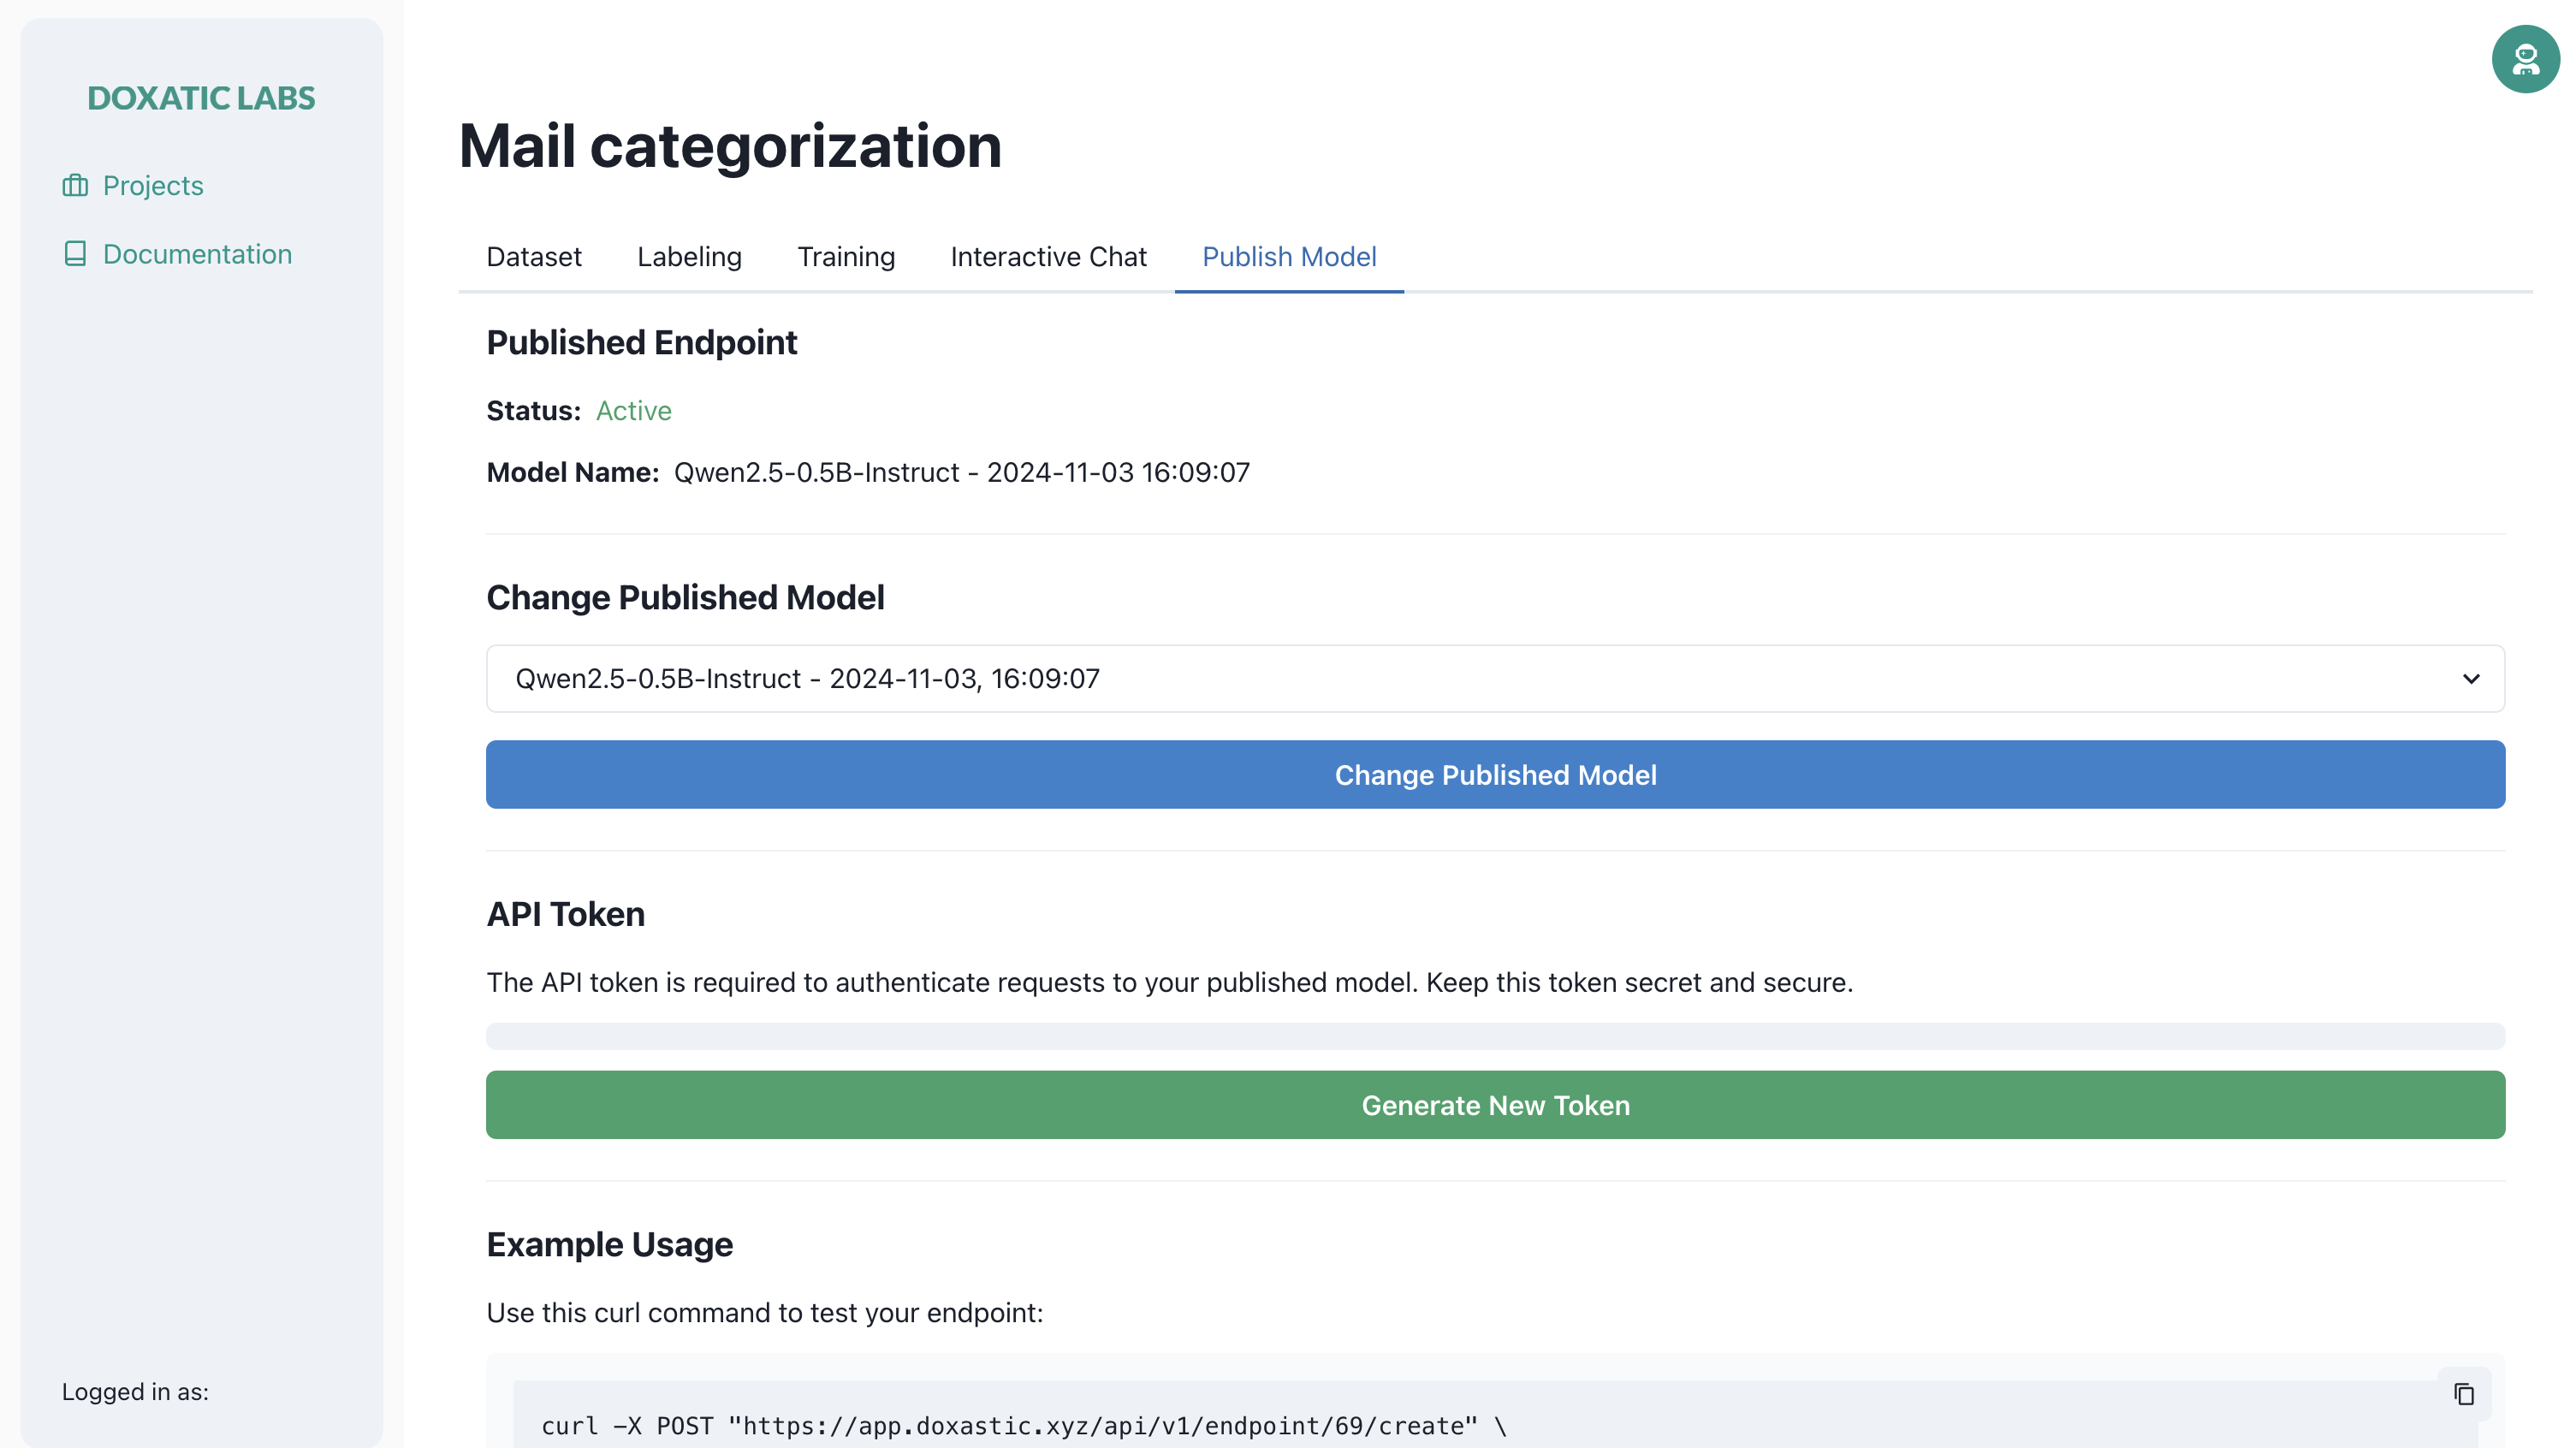
Task: Click the Projects briefcase icon
Action: [75, 186]
